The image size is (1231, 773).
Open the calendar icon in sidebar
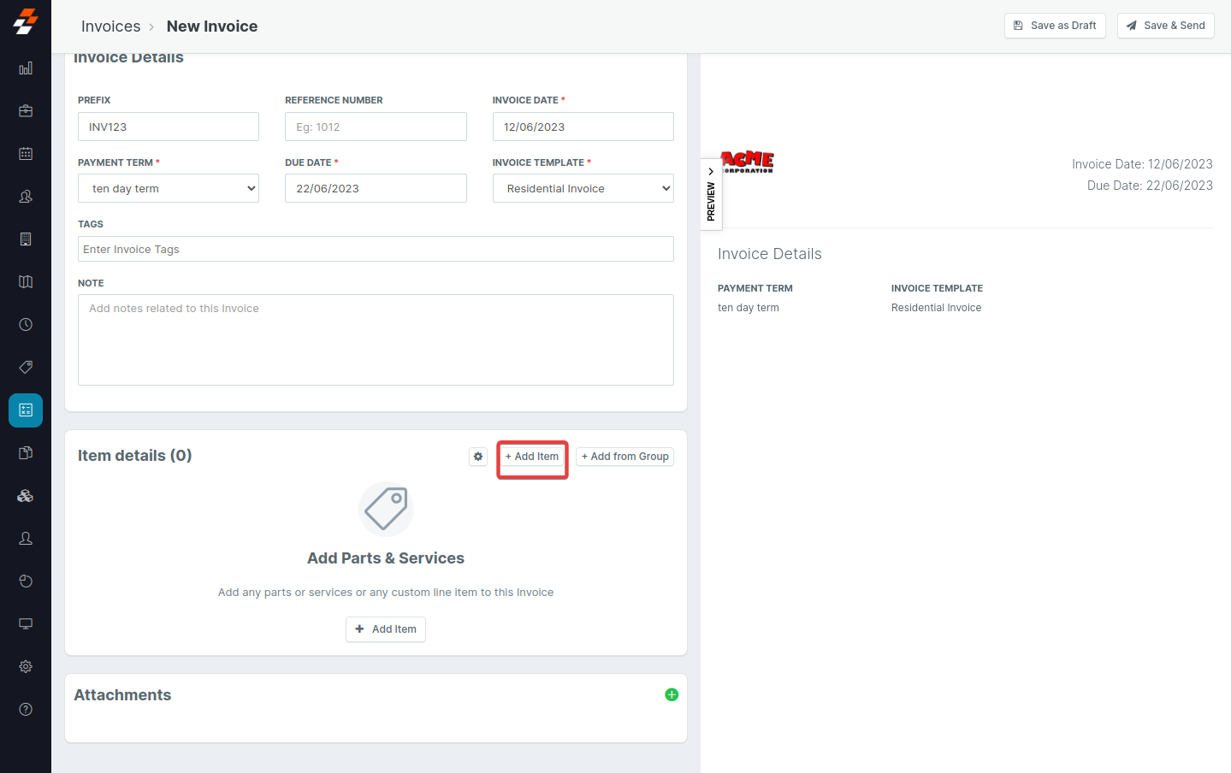click(26, 154)
